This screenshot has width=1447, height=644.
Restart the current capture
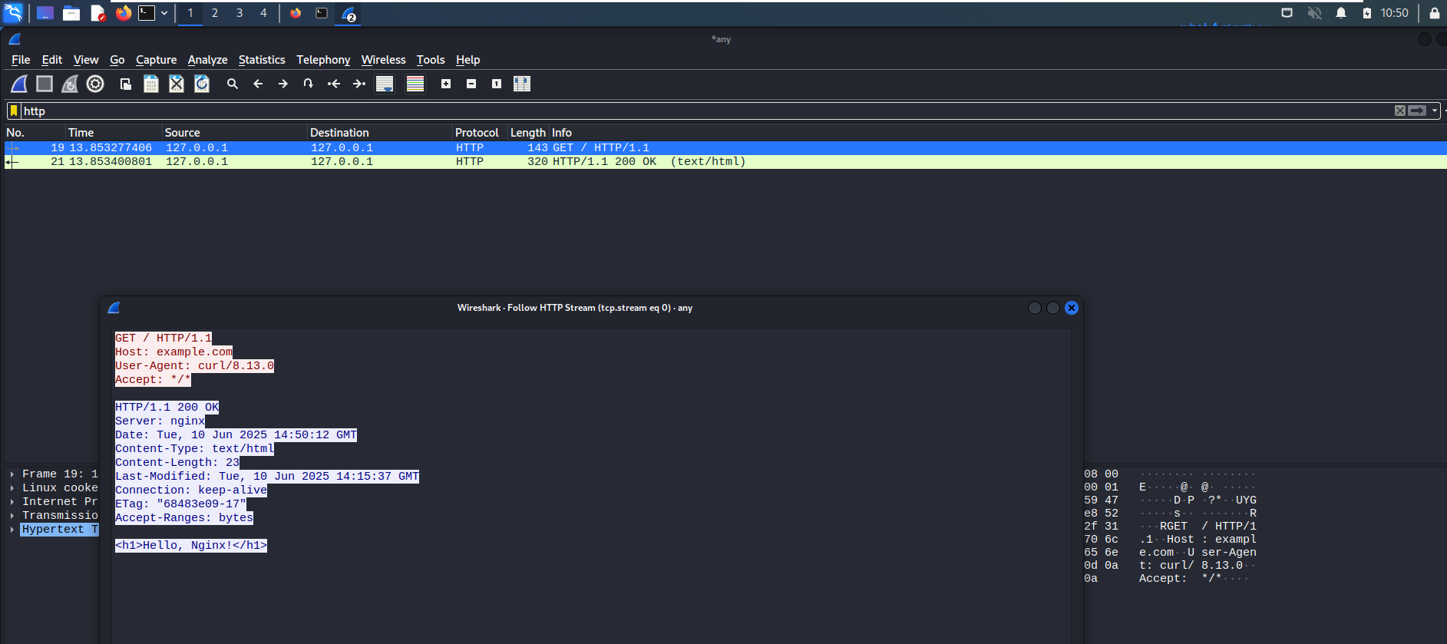click(x=70, y=84)
